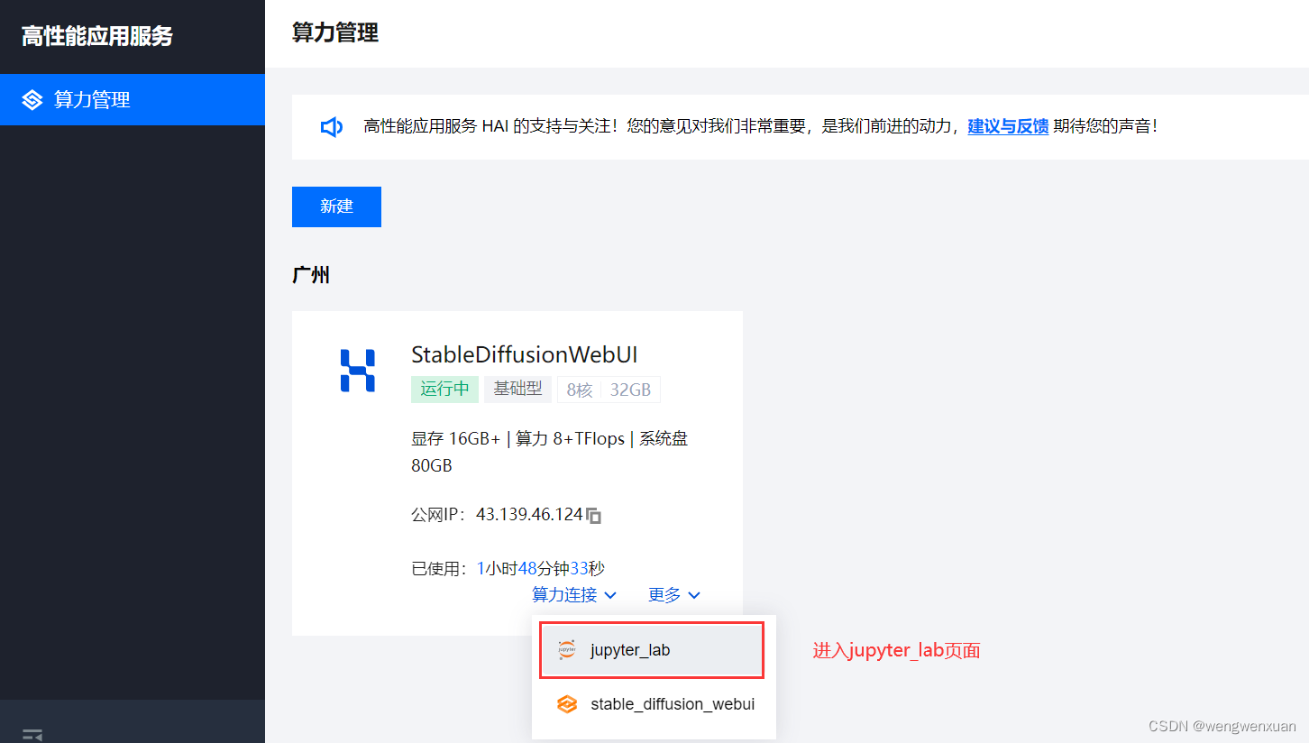Choose jupyter_lab from the connection menu

point(652,650)
